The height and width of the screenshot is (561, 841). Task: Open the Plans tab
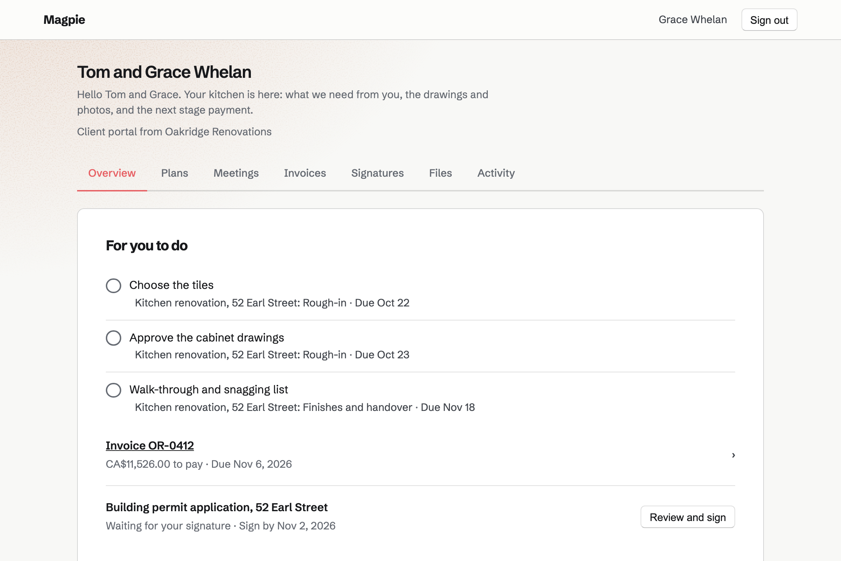pos(175,173)
